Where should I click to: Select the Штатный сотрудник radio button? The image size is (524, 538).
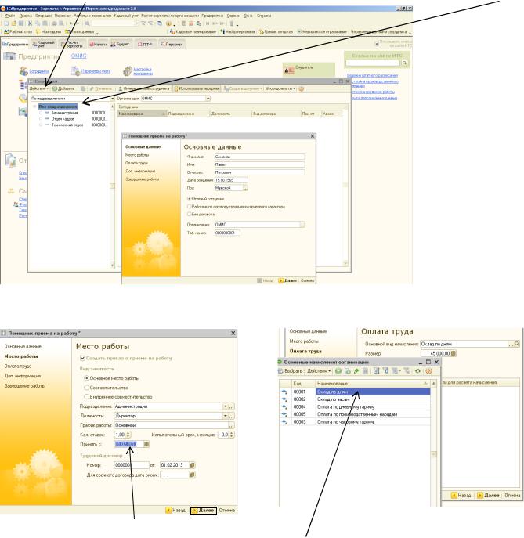click(189, 199)
